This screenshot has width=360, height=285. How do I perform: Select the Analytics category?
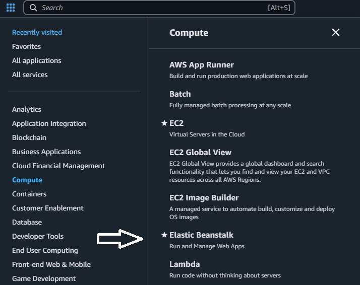click(27, 109)
